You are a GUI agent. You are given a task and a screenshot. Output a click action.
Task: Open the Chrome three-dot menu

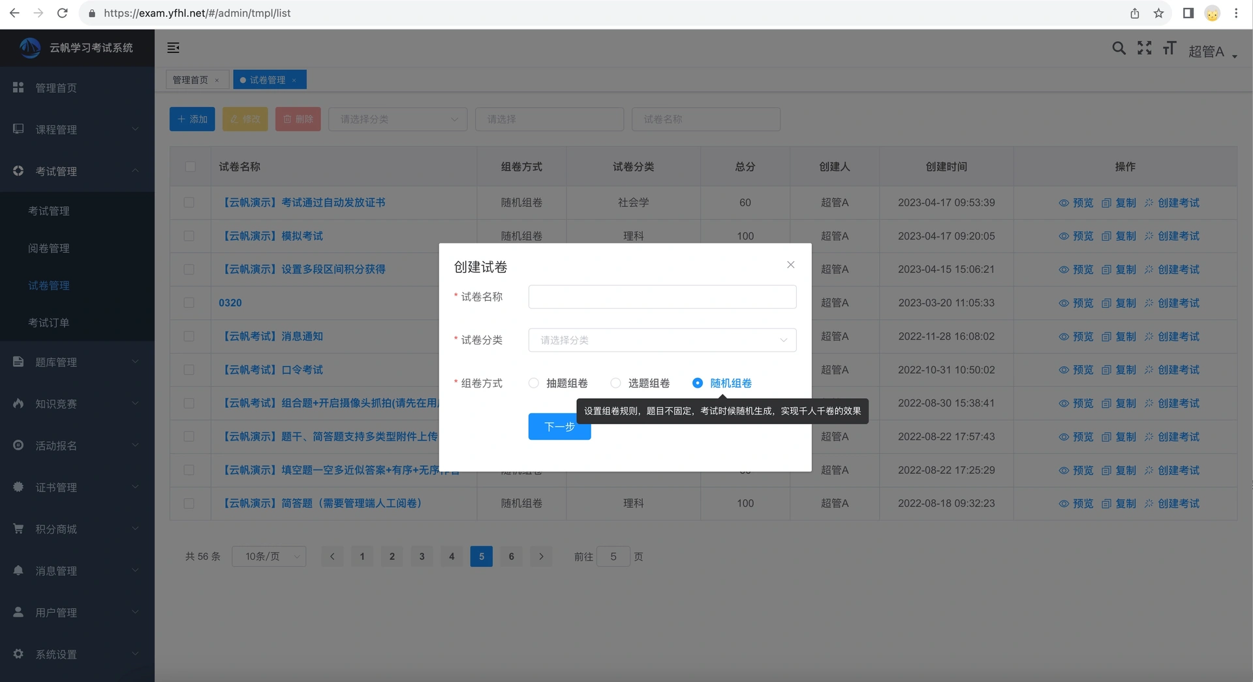1236,13
